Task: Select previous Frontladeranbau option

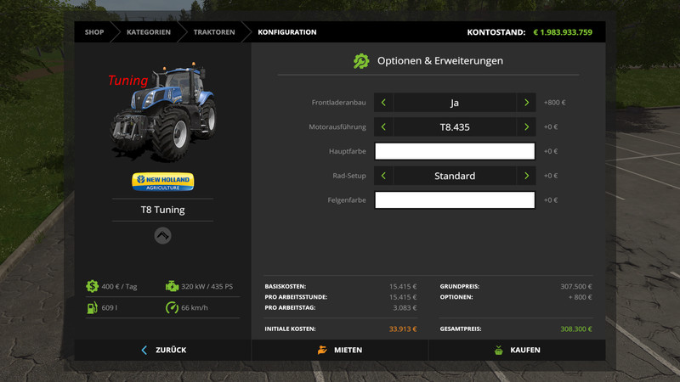Action: click(x=383, y=103)
